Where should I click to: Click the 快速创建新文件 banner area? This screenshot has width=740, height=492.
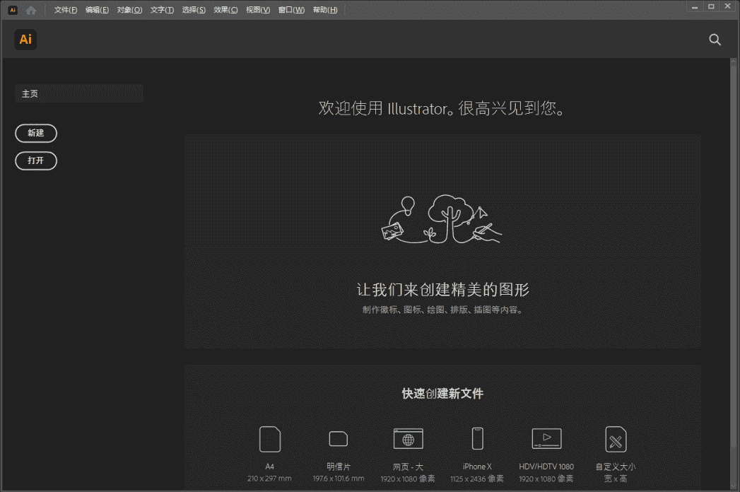point(442,394)
